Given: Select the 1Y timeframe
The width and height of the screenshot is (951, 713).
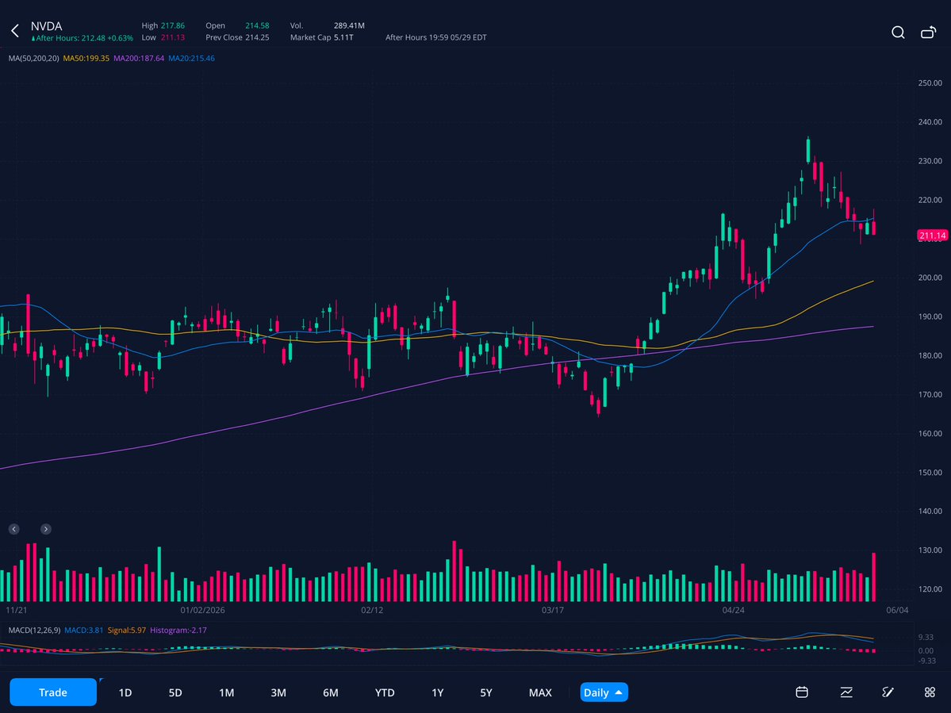Looking at the screenshot, I should tap(437, 692).
